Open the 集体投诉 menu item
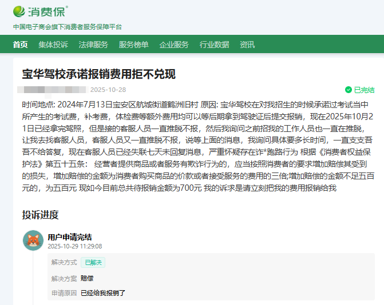Screen dimensions: 384x305 point(53,45)
